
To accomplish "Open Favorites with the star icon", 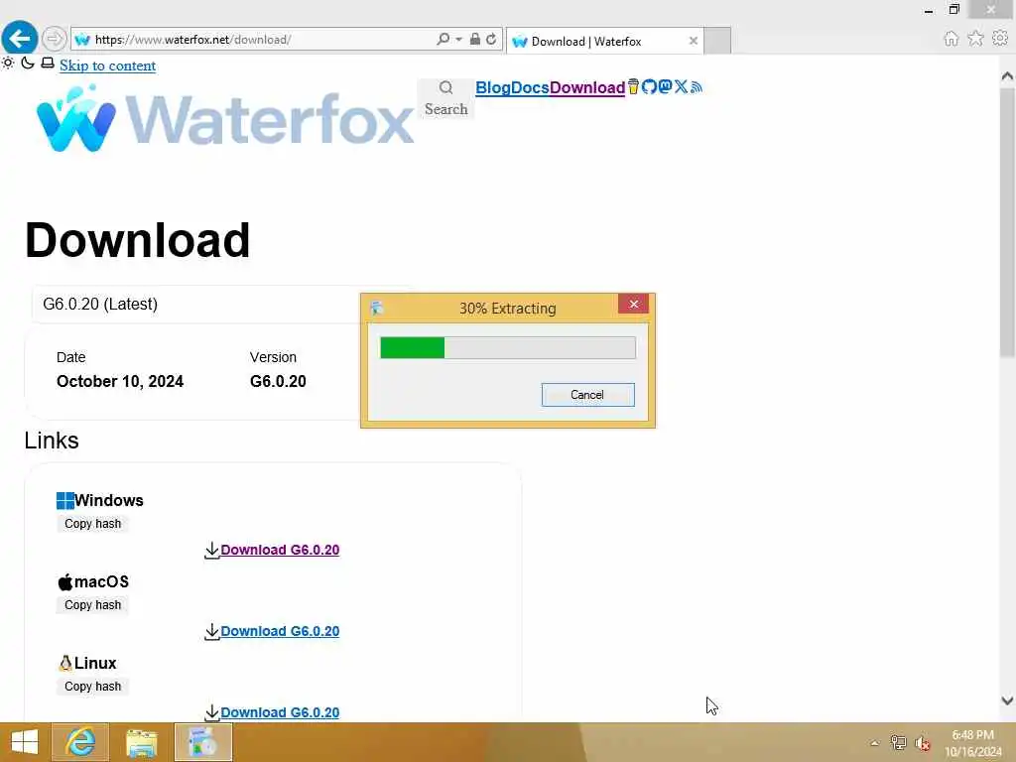I will pos(975,39).
